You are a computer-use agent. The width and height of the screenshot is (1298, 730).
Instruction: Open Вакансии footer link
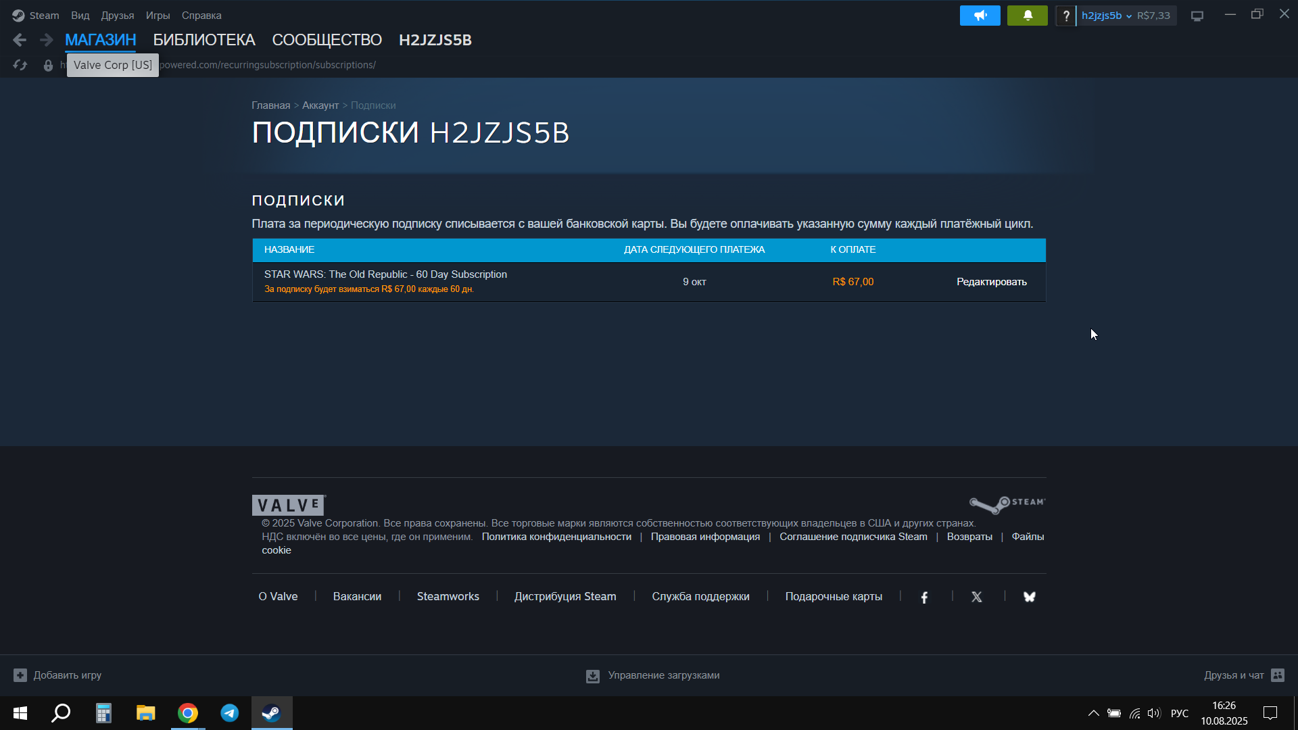point(357,597)
